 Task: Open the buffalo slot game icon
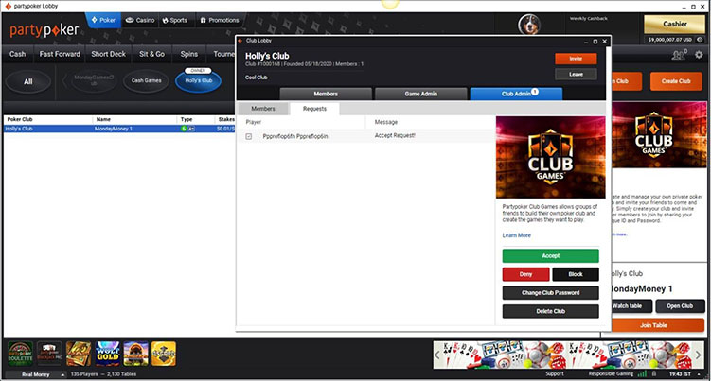tap(135, 354)
